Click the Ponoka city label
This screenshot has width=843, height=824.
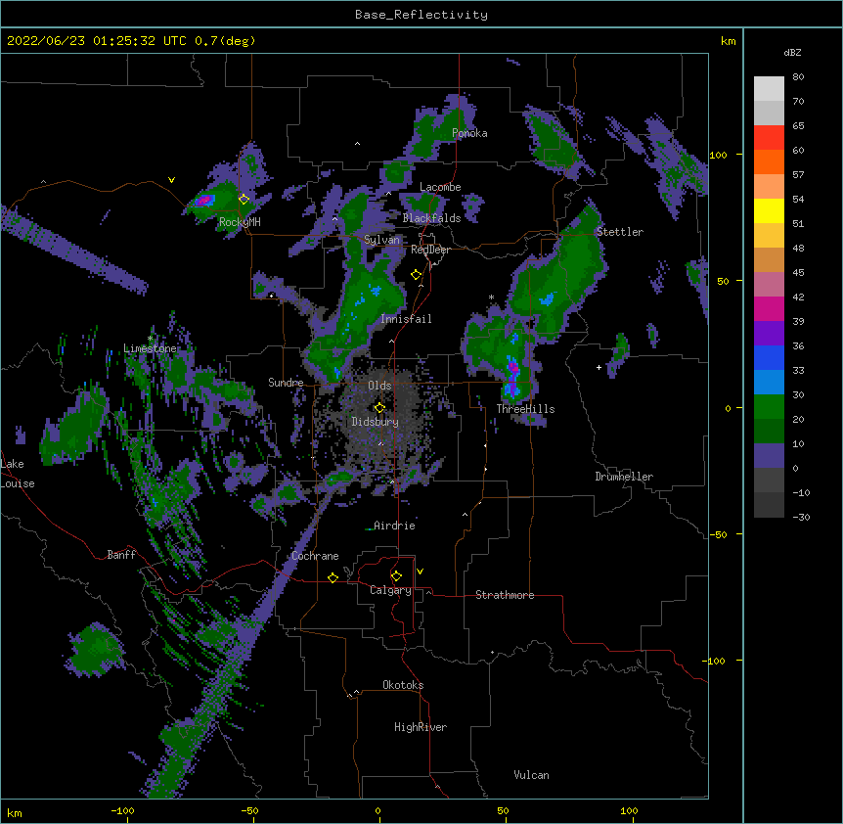(469, 133)
